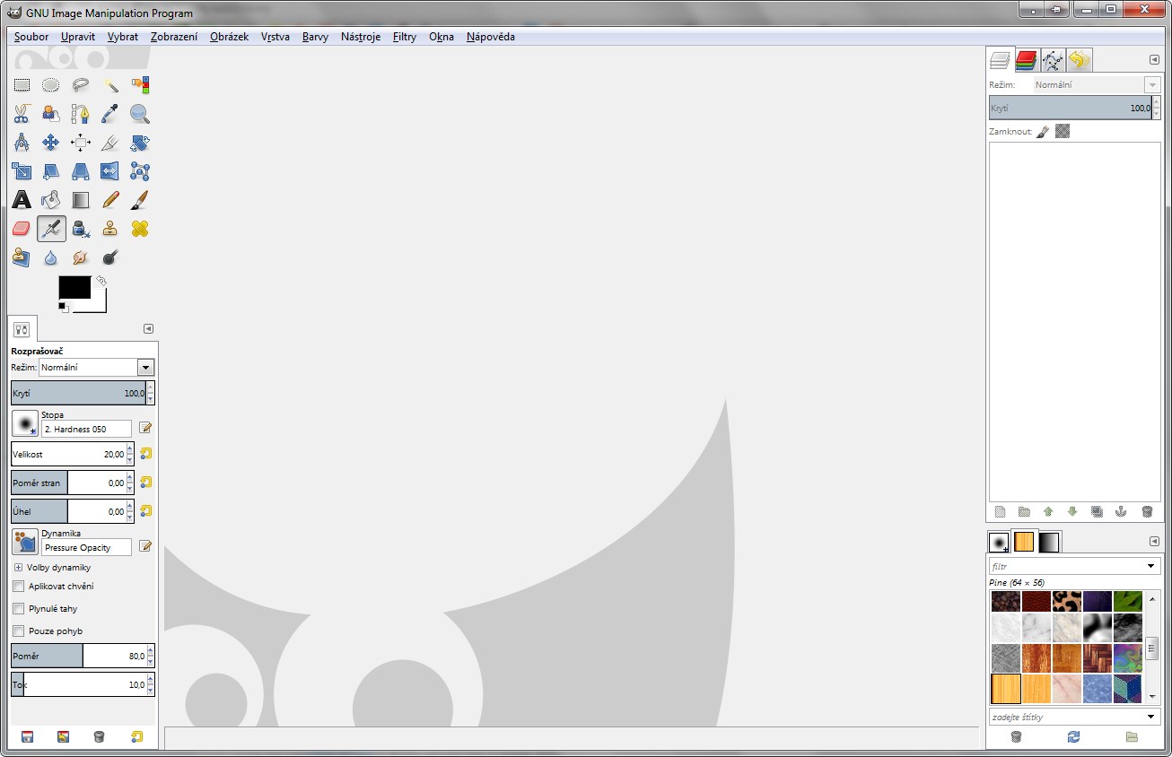Open the Vrstva menu

[x=276, y=37]
